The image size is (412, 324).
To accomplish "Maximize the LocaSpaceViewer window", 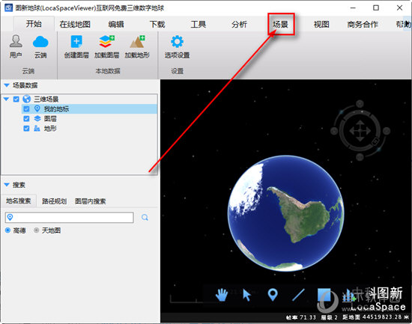I will point(376,8).
